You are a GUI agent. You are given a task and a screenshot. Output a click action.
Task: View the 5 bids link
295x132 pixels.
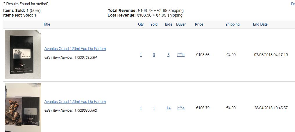coord(168,55)
